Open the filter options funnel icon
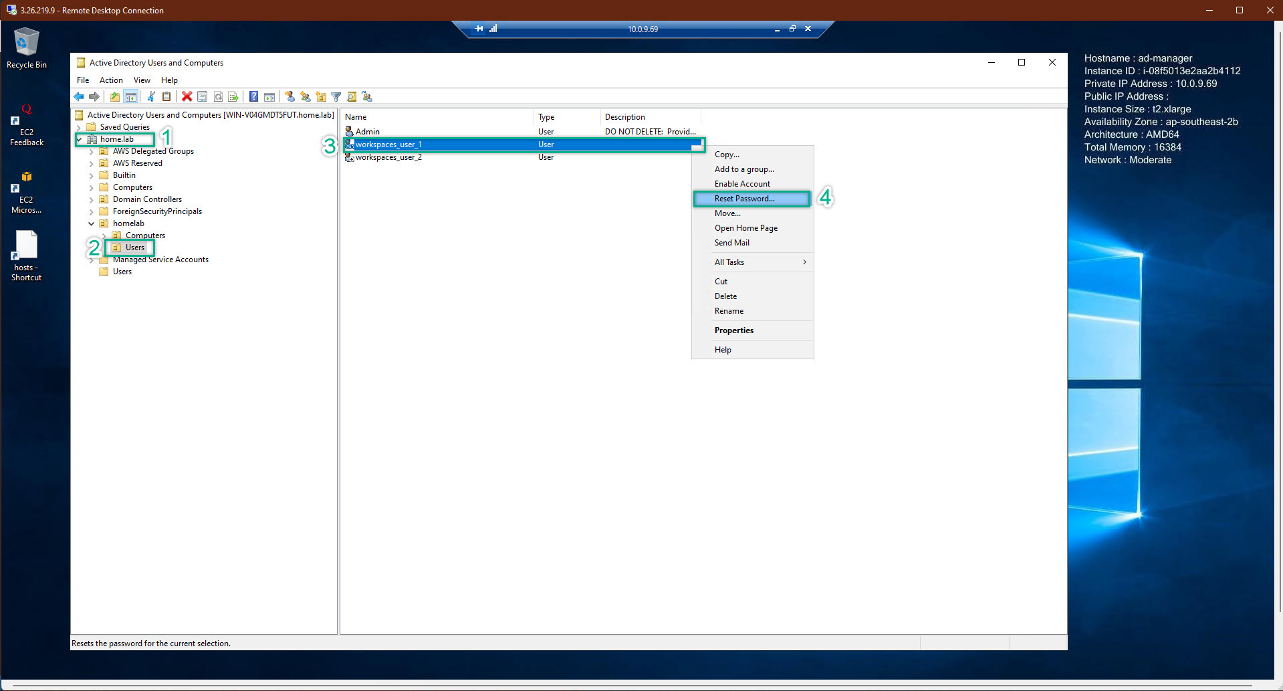1283x691 pixels. click(x=335, y=97)
